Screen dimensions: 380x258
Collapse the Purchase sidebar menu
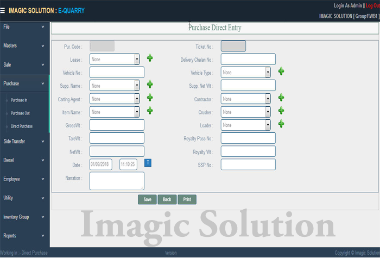(x=24, y=83)
